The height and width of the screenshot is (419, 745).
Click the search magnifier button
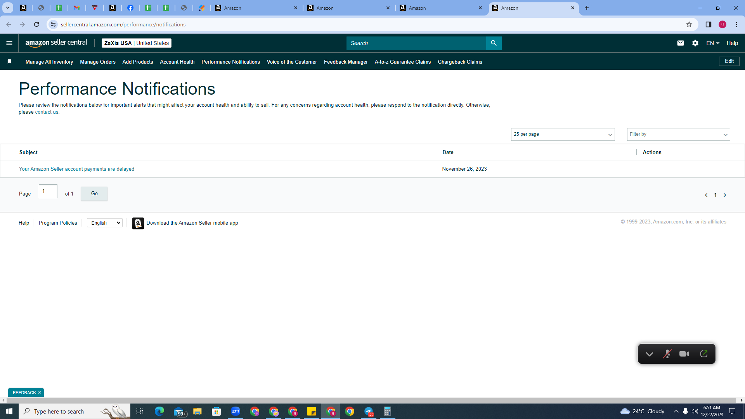494,43
